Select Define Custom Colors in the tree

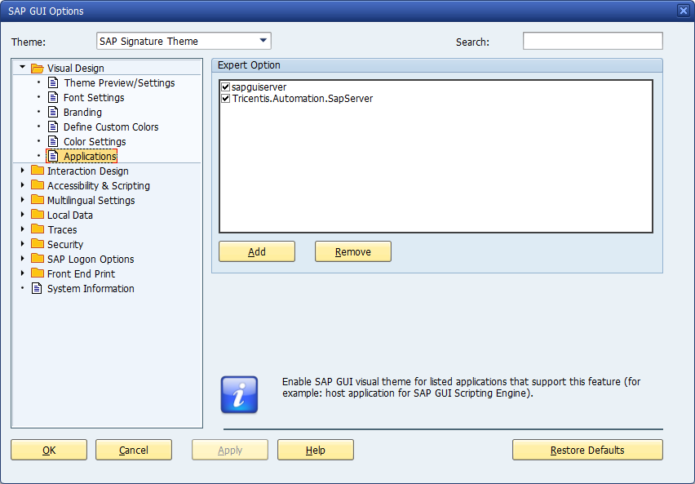(111, 127)
